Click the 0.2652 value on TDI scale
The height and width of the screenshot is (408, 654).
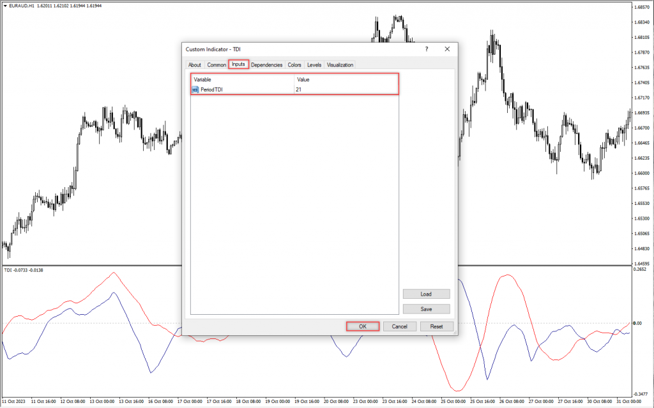pyautogui.click(x=640, y=269)
